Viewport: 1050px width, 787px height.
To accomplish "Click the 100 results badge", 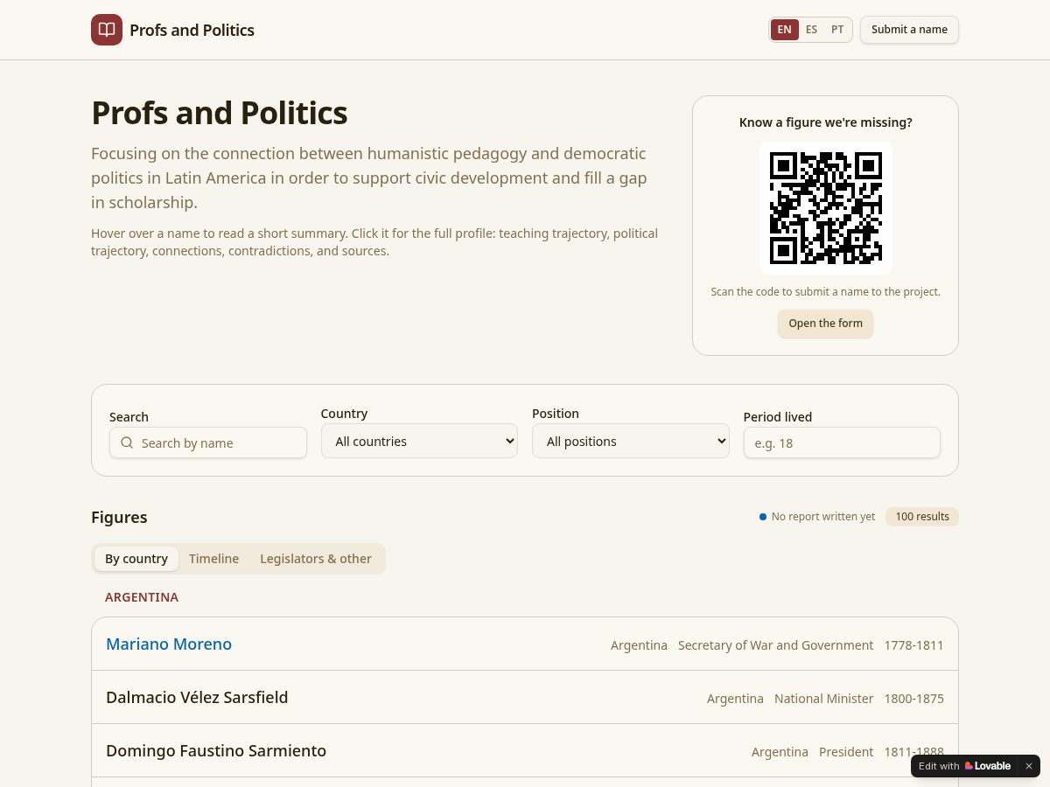I will tap(922, 517).
